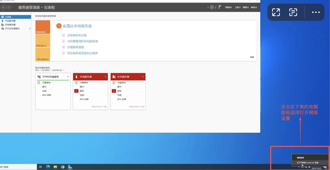Click Server Manager taskbar icon

pyautogui.click(x=70, y=167)
